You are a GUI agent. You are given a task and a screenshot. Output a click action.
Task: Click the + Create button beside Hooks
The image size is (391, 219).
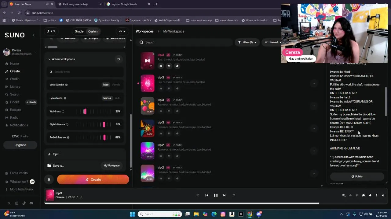tap(31, 102)
